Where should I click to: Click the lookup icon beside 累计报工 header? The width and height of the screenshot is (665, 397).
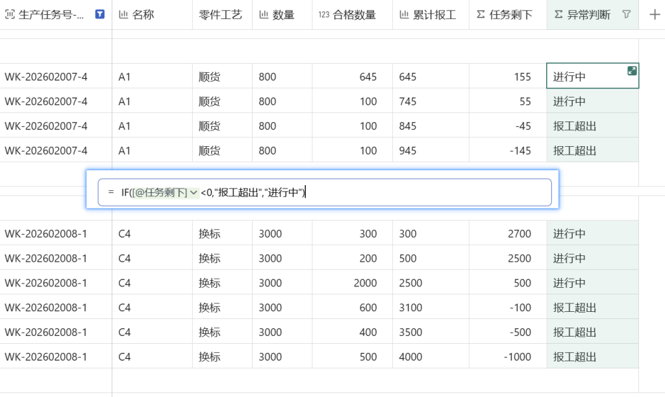404,15
